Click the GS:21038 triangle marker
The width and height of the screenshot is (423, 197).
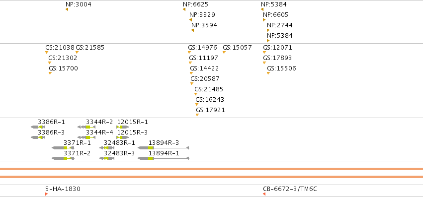click(47, 52)
